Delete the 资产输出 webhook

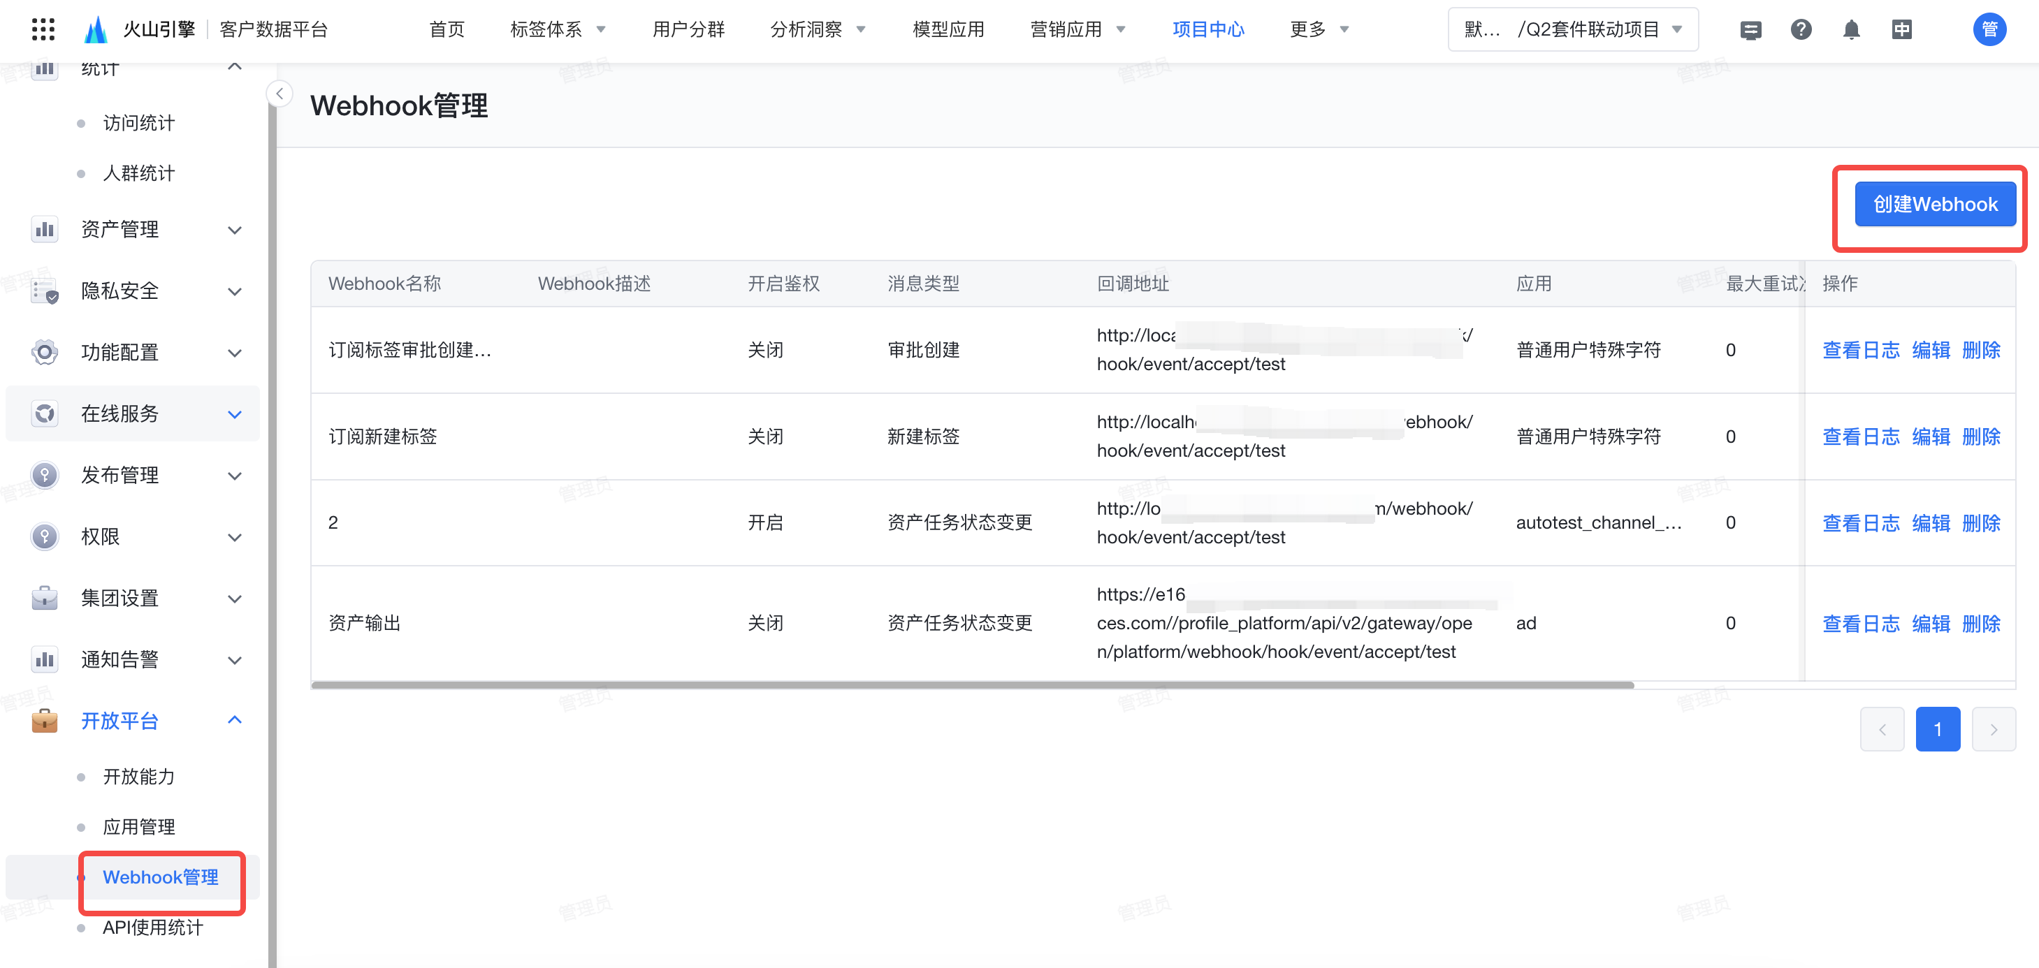point(1981,623)
